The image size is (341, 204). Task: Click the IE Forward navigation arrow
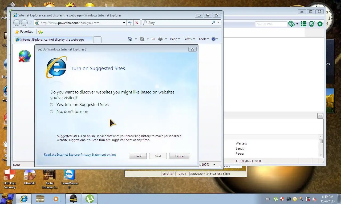tap(24, 23)
